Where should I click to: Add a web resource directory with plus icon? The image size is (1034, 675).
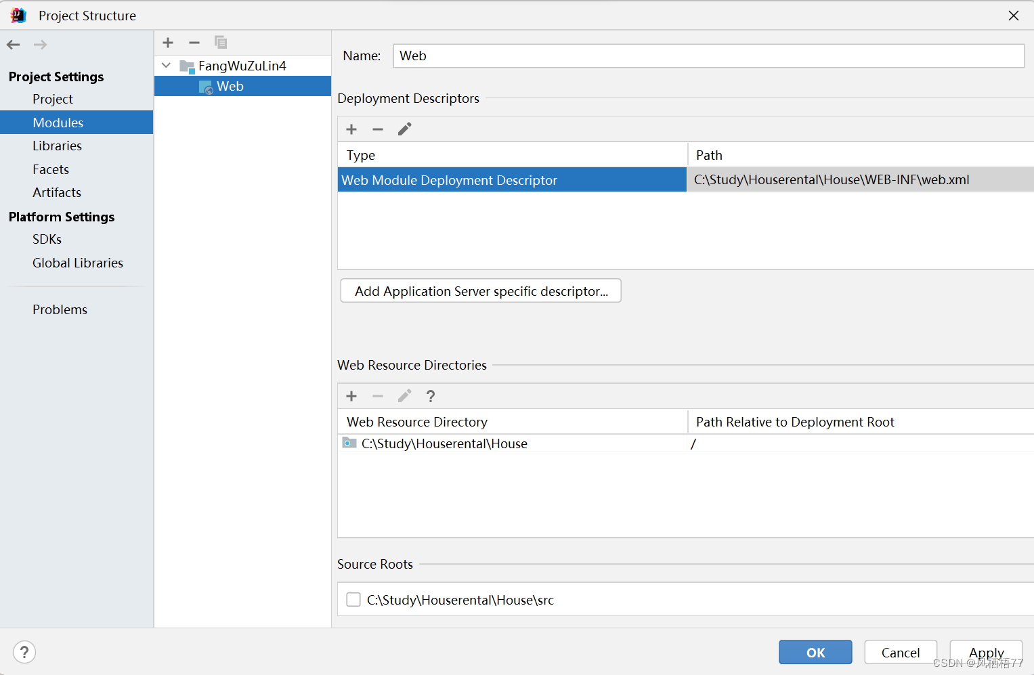tap(351, 396)
